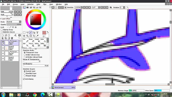Open the Stabilizer value dropdown

pos(124,8)
